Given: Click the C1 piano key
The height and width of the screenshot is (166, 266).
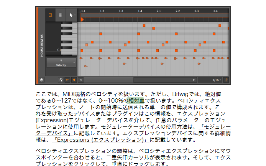Looking at the screenshot, I should [69, 51].
